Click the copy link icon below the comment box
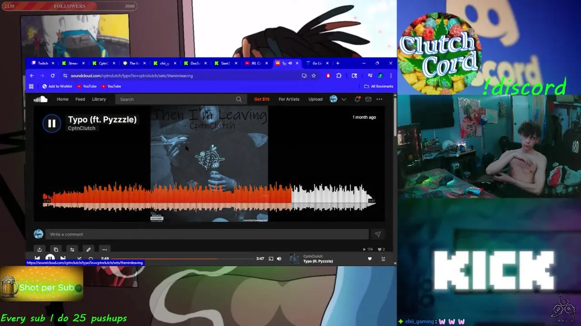Screen dimensions: 581x326 (x=56, y=249)
